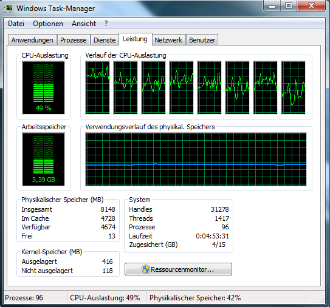
Task: Click the second CPU core history graph
Action: coord(125,87)
